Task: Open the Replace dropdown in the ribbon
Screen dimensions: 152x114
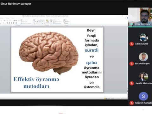Action: pos(66,22)
